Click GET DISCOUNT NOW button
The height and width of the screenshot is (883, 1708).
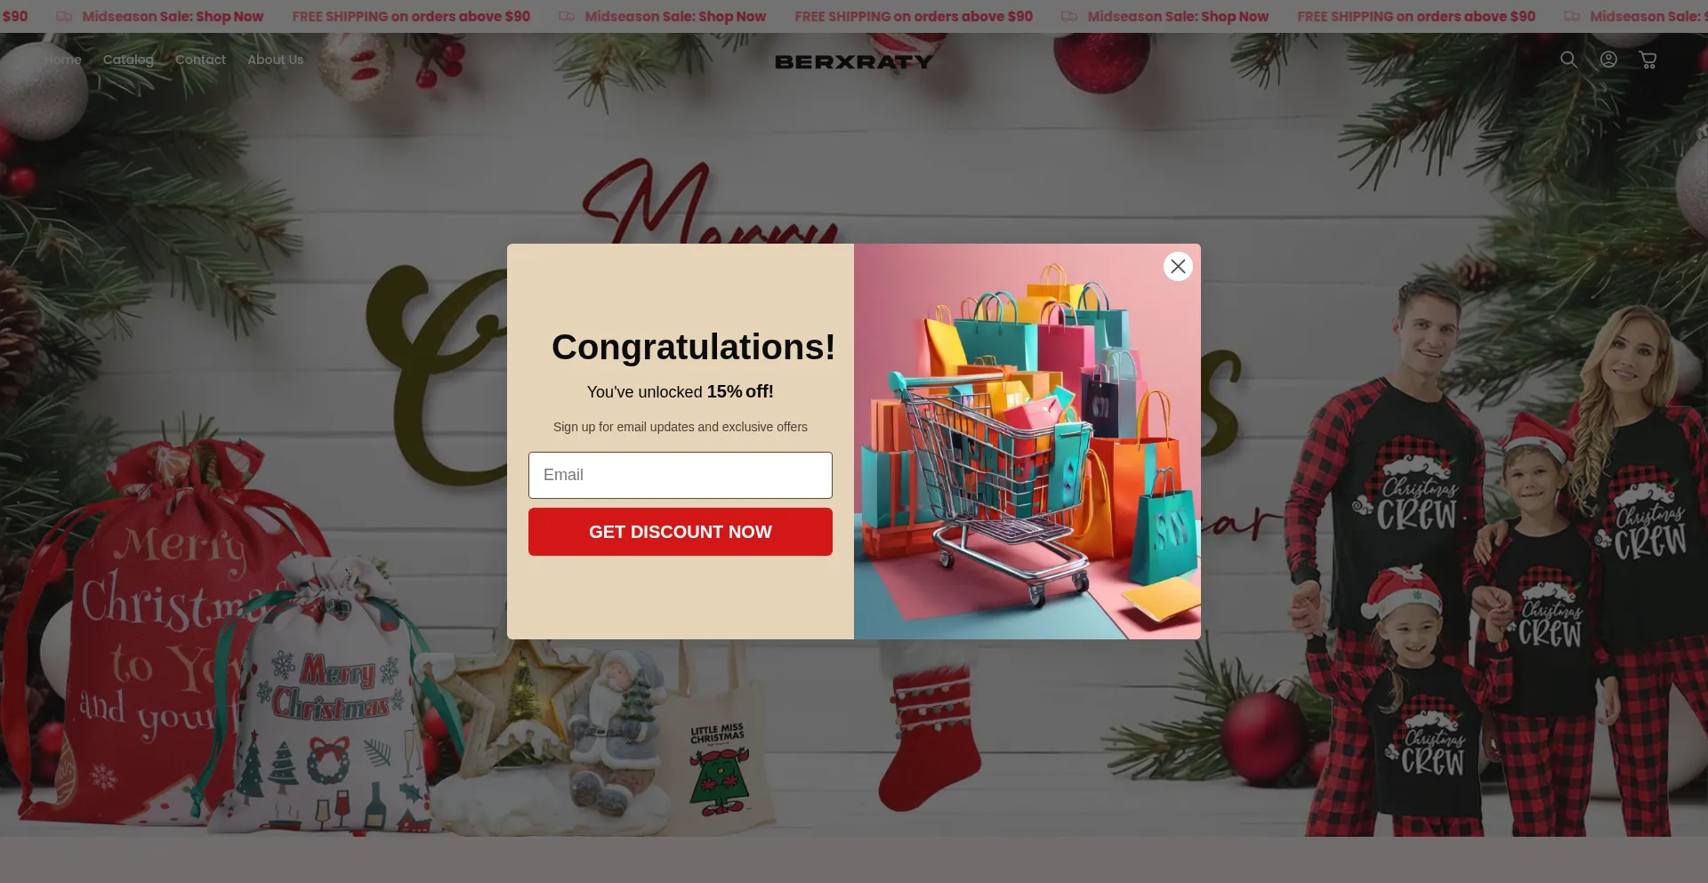click(x=681, y=532)
